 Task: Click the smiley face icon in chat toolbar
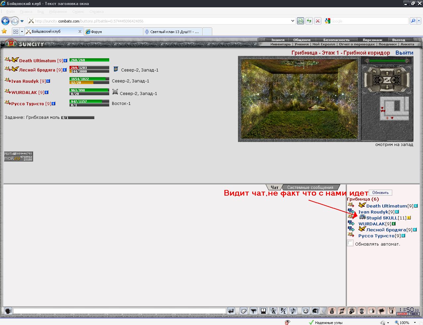(306, 311)
